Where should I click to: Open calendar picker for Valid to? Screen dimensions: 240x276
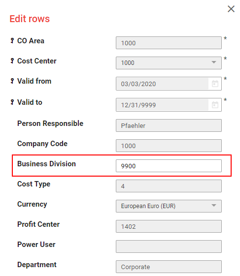click(x=215, y=105)
